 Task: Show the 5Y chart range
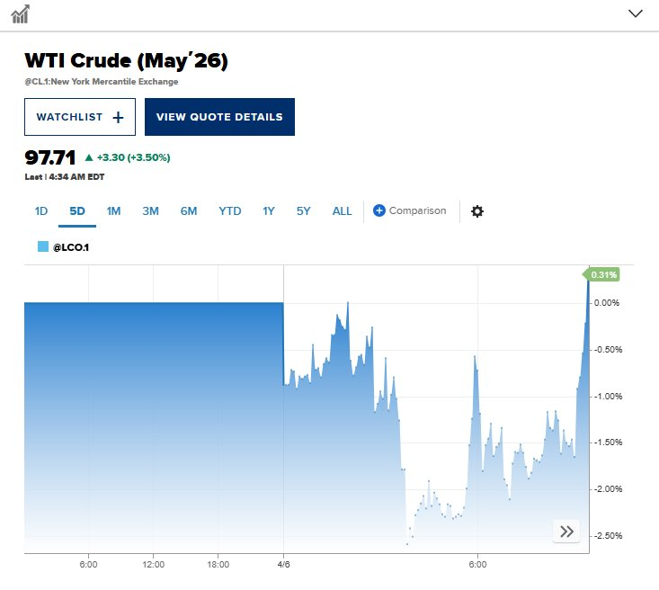click(303, 211)
